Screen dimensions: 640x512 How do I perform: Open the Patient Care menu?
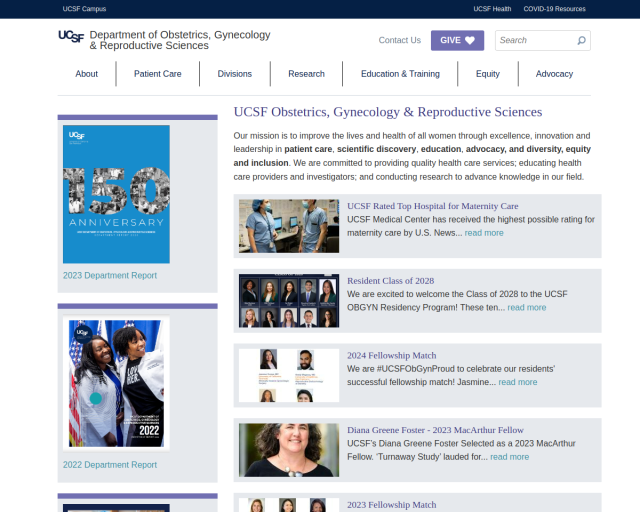coord(157,74)
